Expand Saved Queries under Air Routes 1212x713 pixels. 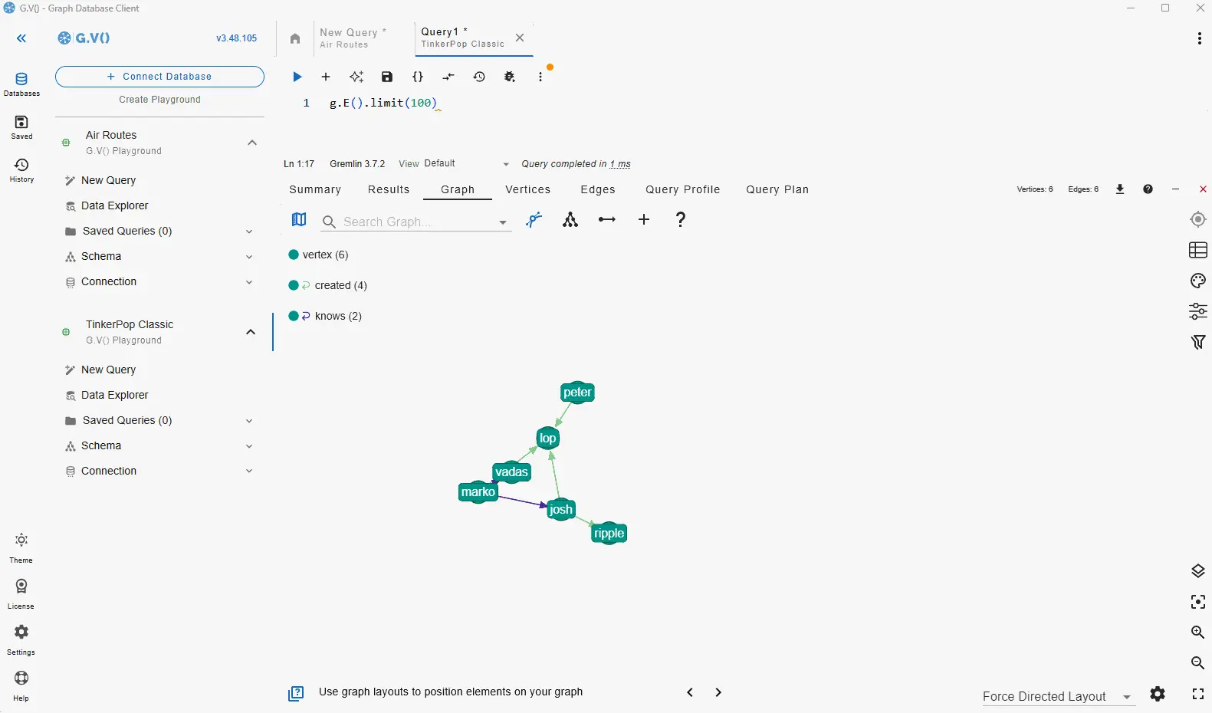(249, 232)
